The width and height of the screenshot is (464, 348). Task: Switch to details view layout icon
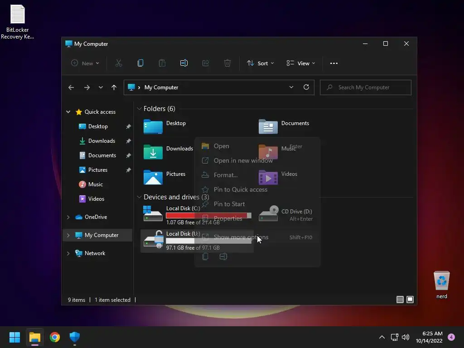tap(400, 300)
